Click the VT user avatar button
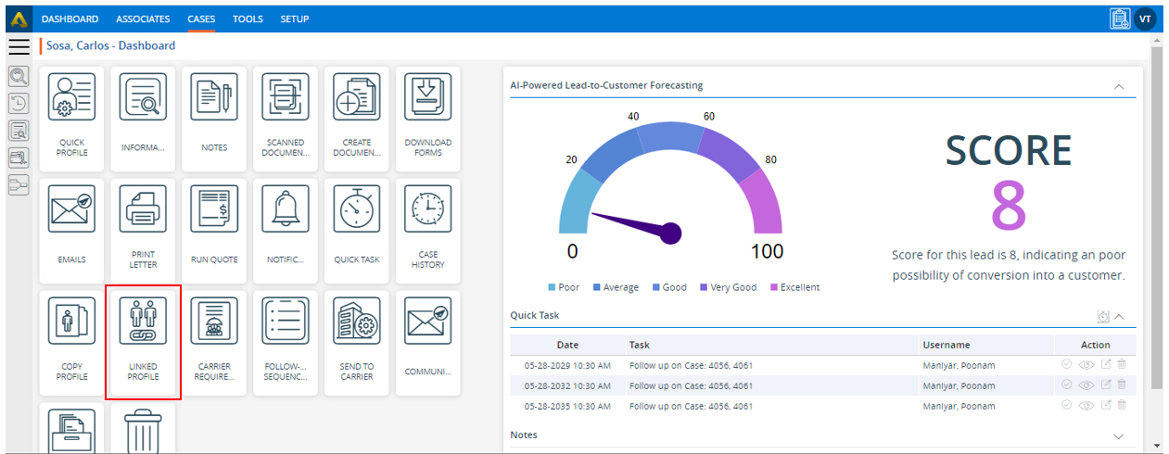 point(1146,19)
